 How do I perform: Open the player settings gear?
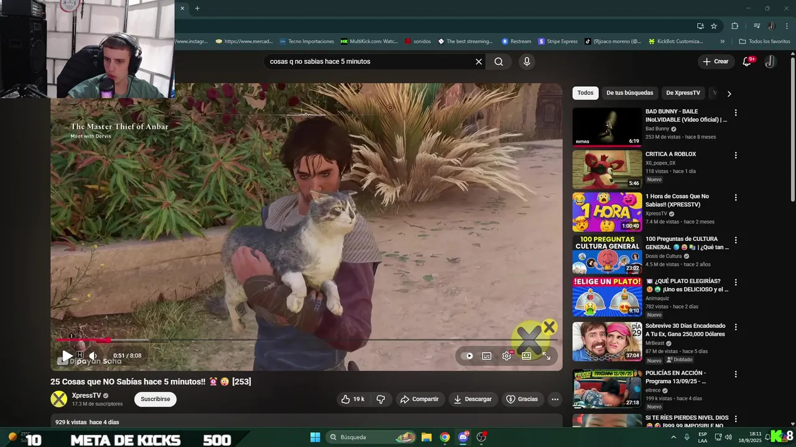(x=507, y=356)
